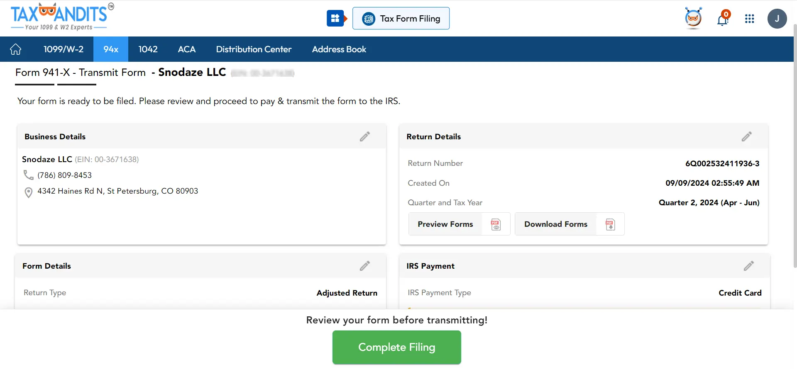
Task: Click the Preview Forms button
Action: pyautogui.click(x=459, y=224)
